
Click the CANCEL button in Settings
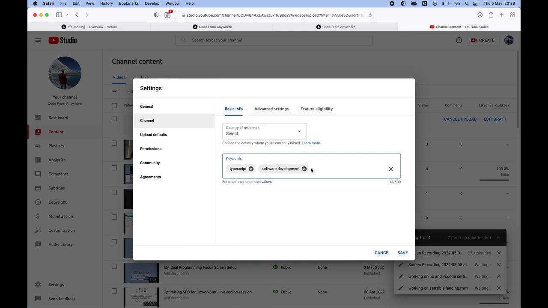click(382, 253)
